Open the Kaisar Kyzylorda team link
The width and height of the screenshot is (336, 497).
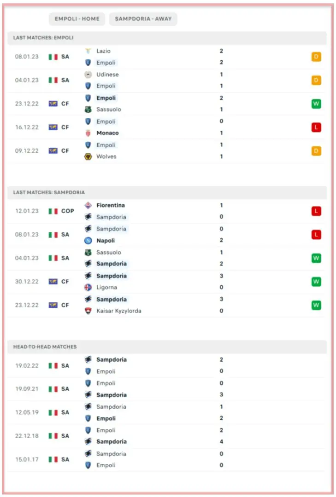[x=118, y=311]
